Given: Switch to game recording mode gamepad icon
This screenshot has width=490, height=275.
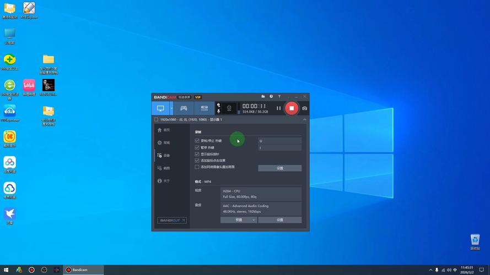Looking at the screenshot, I should click(x=184, y=108).
